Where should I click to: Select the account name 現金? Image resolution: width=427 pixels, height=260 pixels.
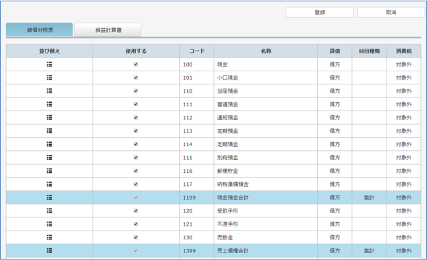[x=222, y=64]
